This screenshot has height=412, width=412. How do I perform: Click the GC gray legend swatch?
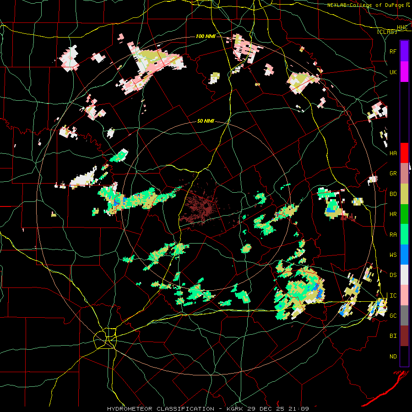click(404, 315)
